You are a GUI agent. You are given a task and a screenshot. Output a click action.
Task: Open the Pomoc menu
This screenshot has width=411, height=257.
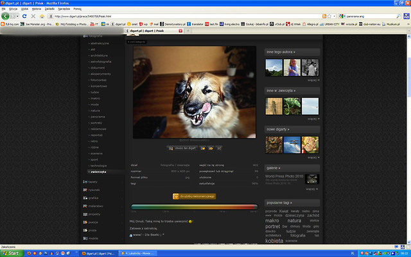(x=77, y=9)
